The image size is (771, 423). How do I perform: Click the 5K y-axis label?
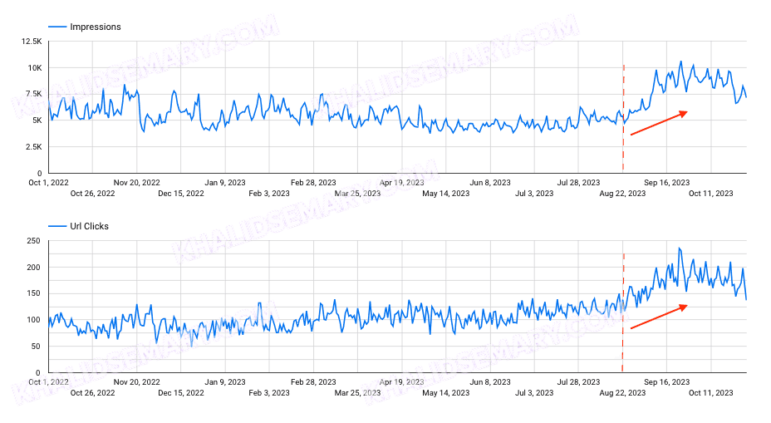(37, 121)
